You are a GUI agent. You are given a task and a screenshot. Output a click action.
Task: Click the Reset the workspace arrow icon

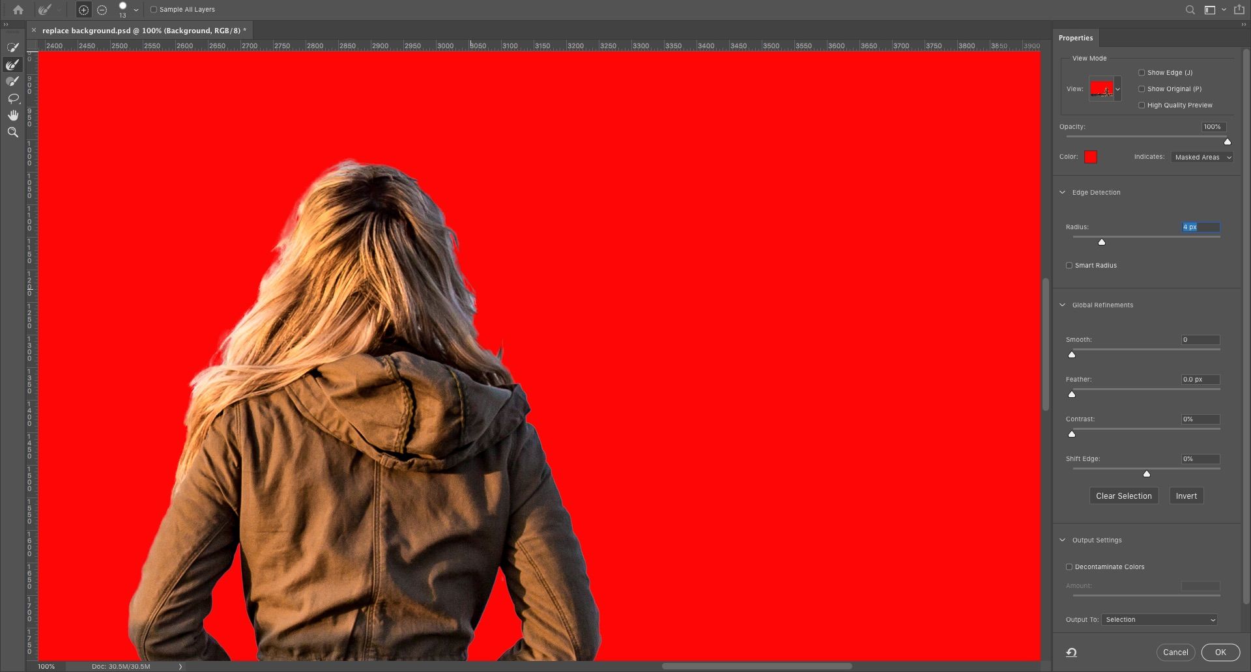coord(1072,652)
